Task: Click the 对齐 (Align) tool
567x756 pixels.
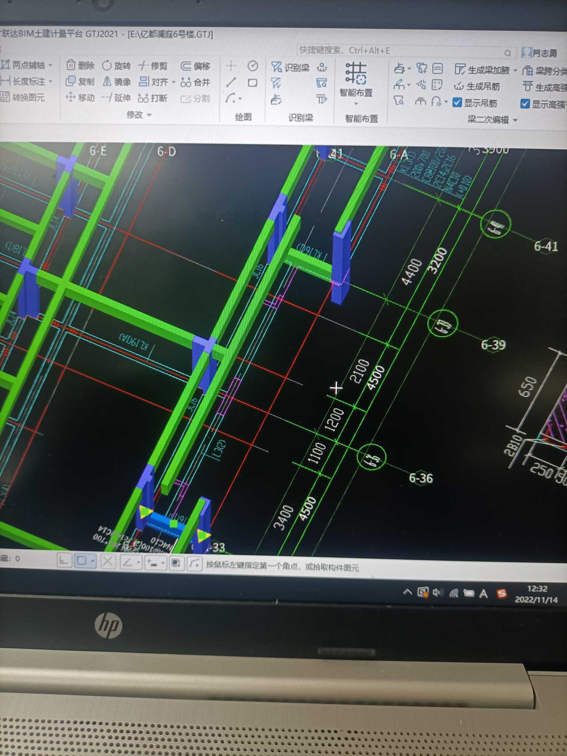Action: tap(153, 82)
